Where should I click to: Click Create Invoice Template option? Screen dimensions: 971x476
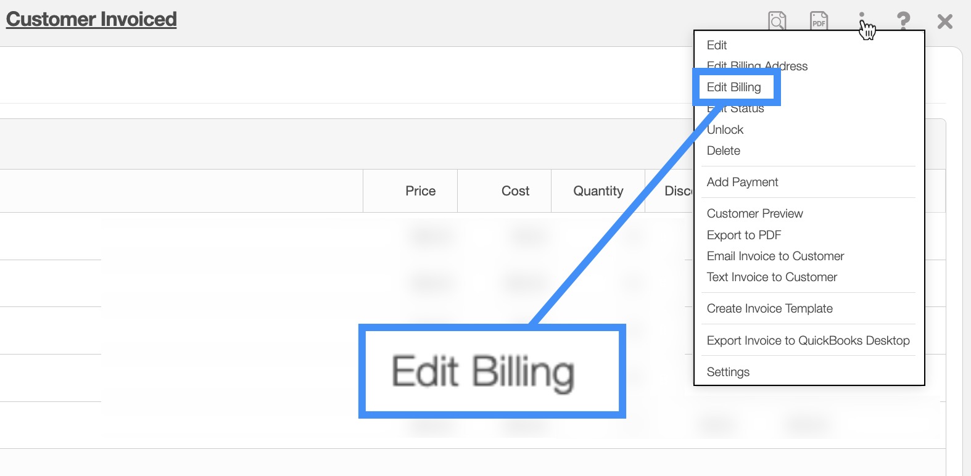coord(769,308)
